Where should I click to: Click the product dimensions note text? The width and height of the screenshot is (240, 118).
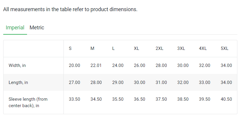70,9
